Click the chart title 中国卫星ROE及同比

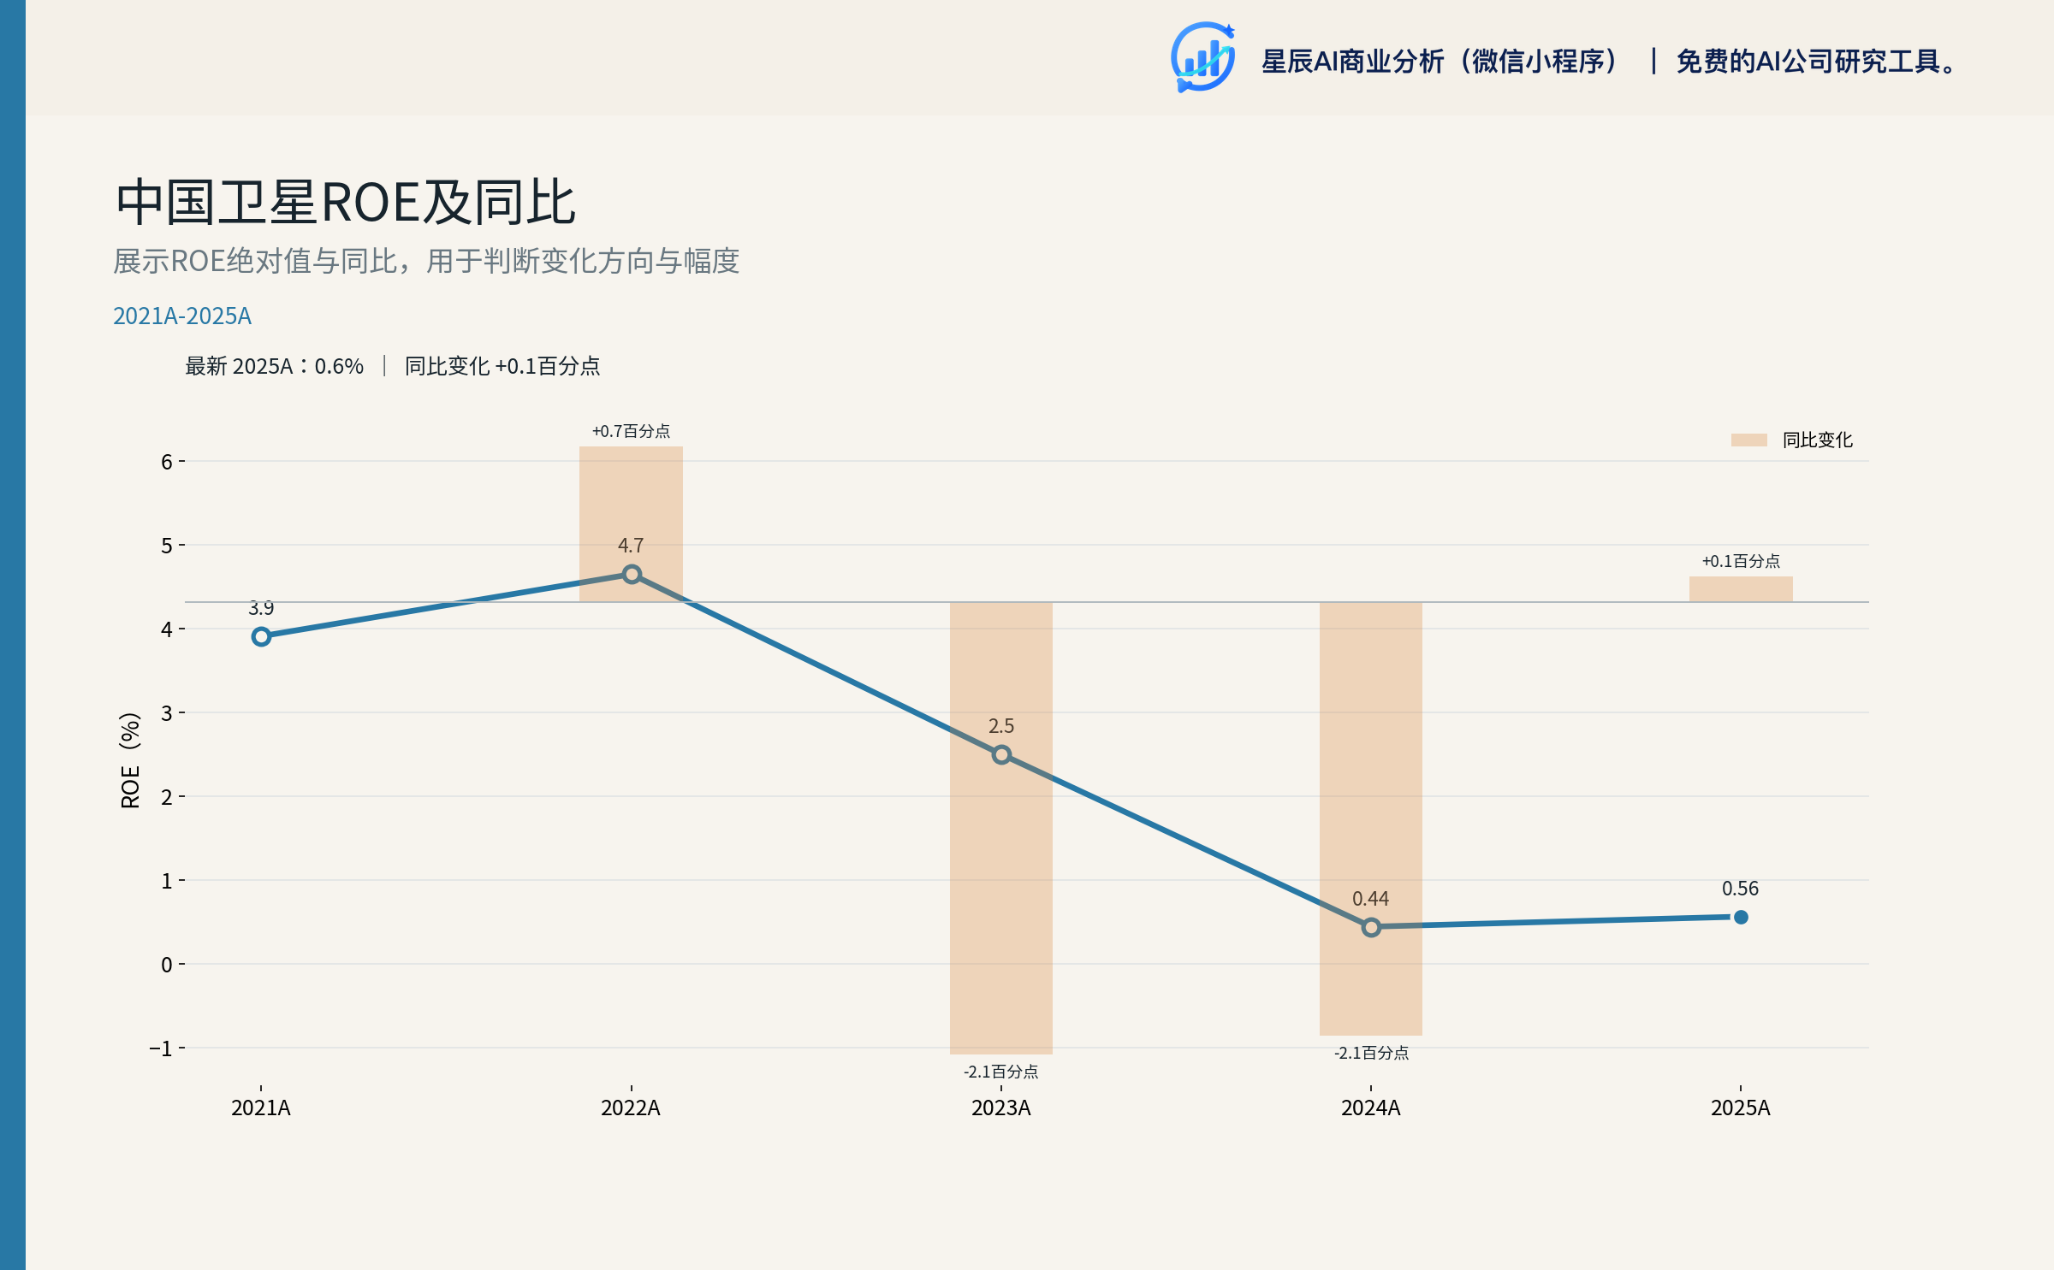[x=345, y=203]
